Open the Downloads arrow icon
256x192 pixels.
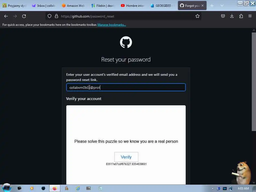coord(232,16)
